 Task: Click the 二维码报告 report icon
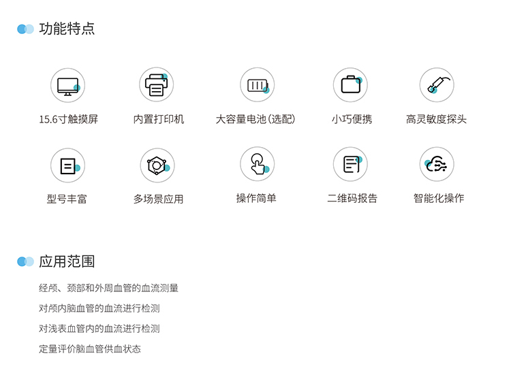tap(350, 164)
